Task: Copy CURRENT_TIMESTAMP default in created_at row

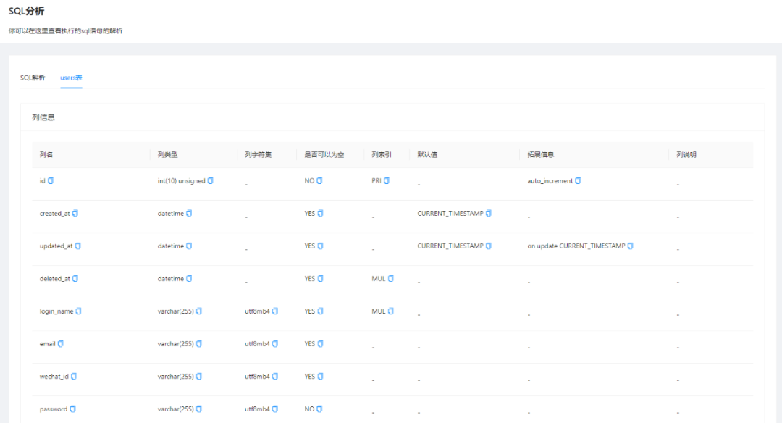Action: pos(489,213)
